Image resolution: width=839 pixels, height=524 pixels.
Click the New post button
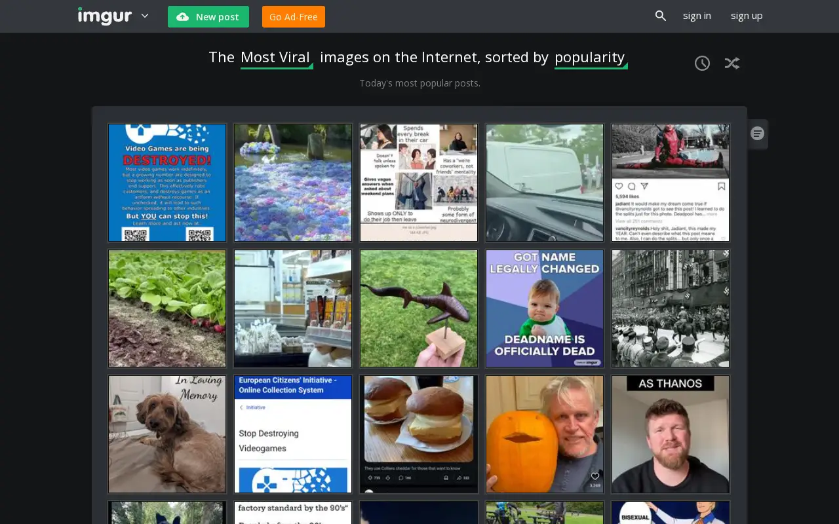click(208, 17)
